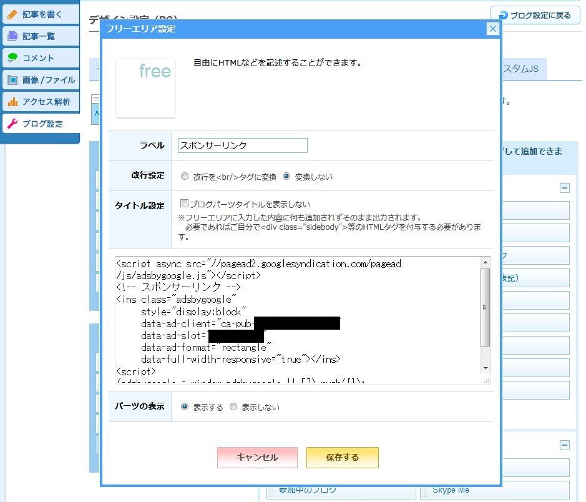Click textarea scrollbar up arrow
This screenshot has width=586, height=502.
[486, 262]
